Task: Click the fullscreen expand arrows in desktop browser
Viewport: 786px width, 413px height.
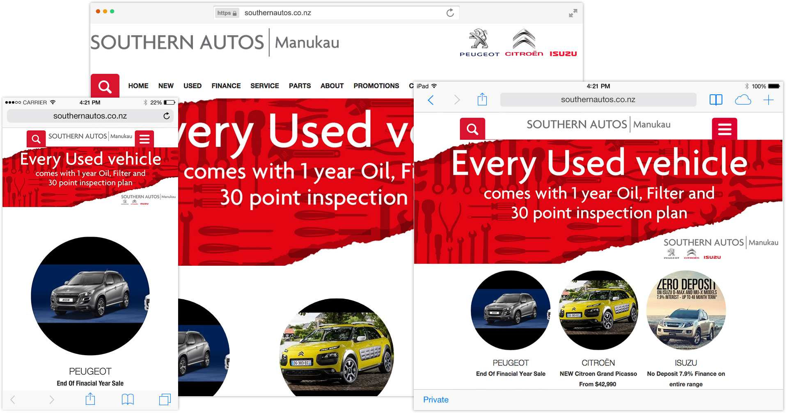Action: coord(573,13)
